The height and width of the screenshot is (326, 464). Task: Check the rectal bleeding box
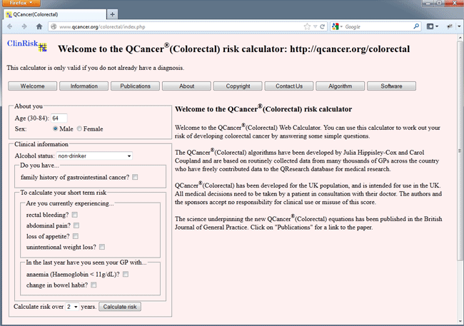point(74,215)
